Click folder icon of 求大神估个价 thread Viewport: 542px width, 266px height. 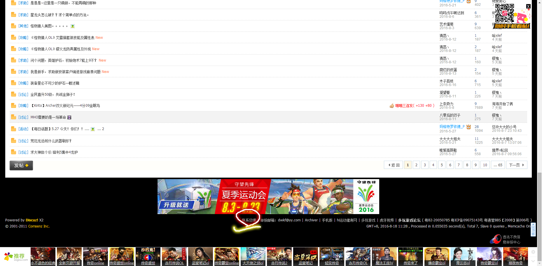[13, 152]
